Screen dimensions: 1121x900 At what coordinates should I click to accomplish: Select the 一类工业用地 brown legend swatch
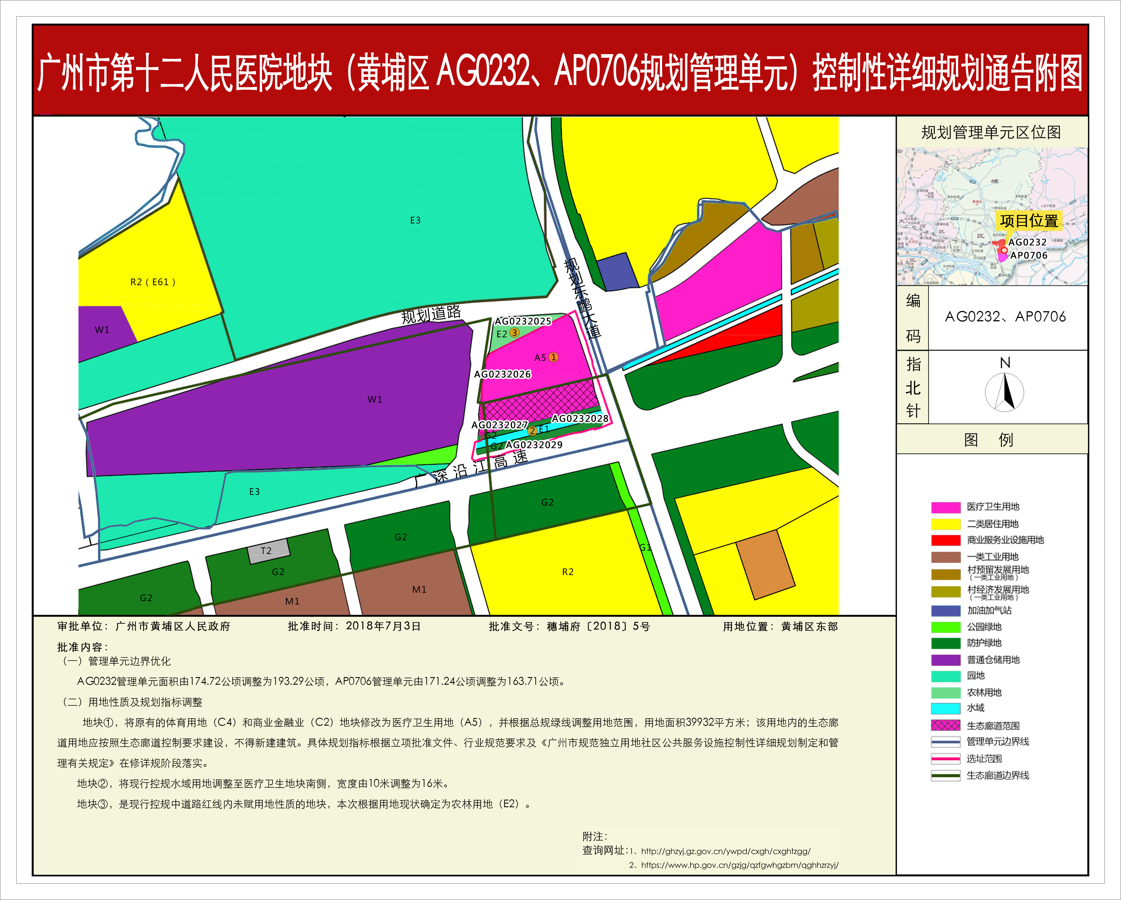[x=946, y=557]
